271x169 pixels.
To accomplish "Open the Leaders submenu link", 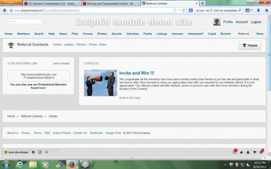I will coord(69,45).
